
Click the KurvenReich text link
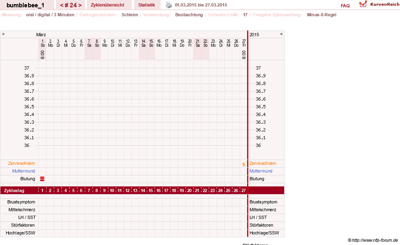(x=385, y=4)
